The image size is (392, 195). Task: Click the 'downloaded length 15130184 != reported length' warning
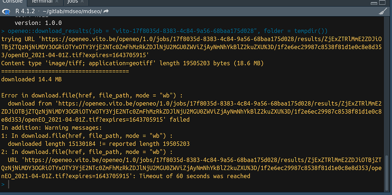click(x=99, y=144)
